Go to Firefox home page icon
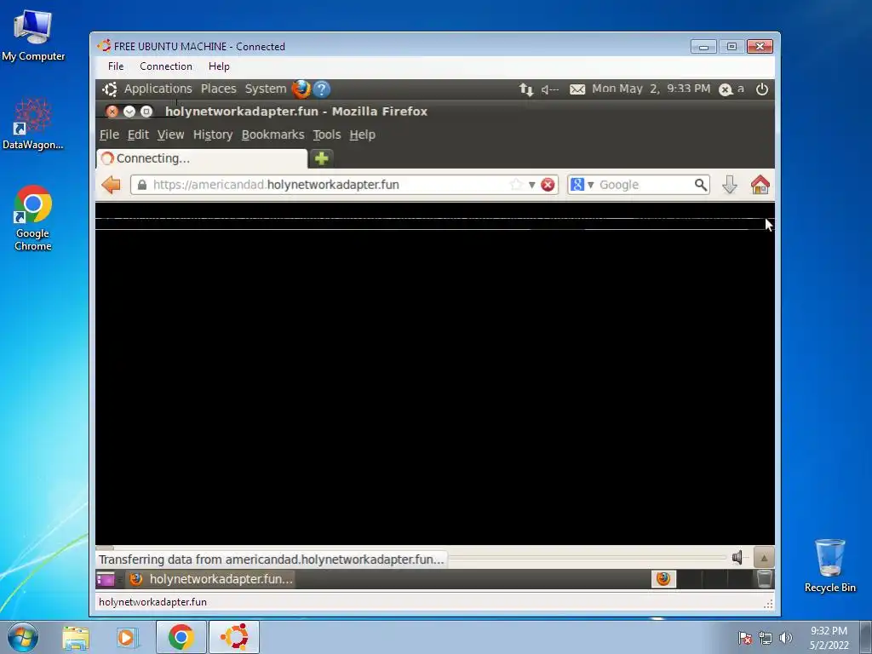This screenshot has height=654, width=872. pyautogui.click(x=760, y=185)
